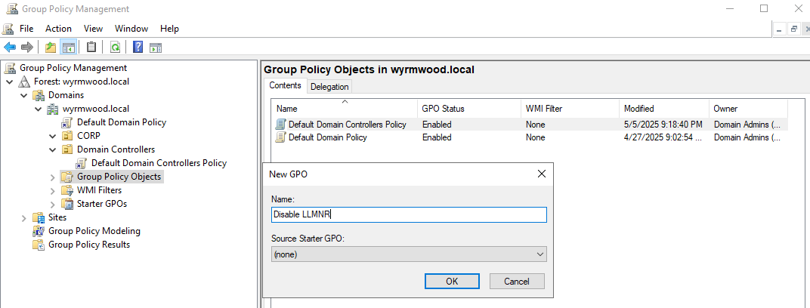Expand the Sites node

point(24,217)
